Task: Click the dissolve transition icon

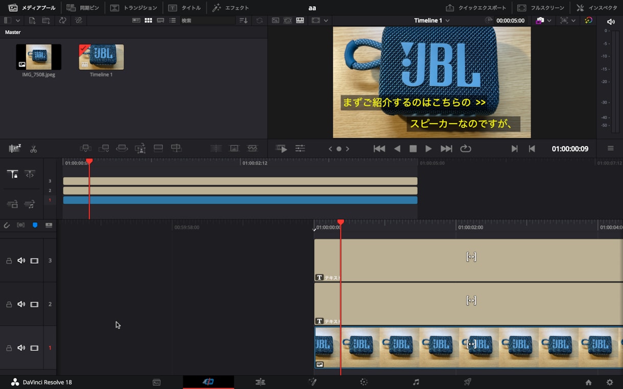Action: pyautogui.click(x=234, y=148)
